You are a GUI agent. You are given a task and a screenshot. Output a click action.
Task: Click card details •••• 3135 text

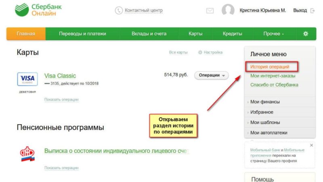pyautogui.click(x=71, y=84)
